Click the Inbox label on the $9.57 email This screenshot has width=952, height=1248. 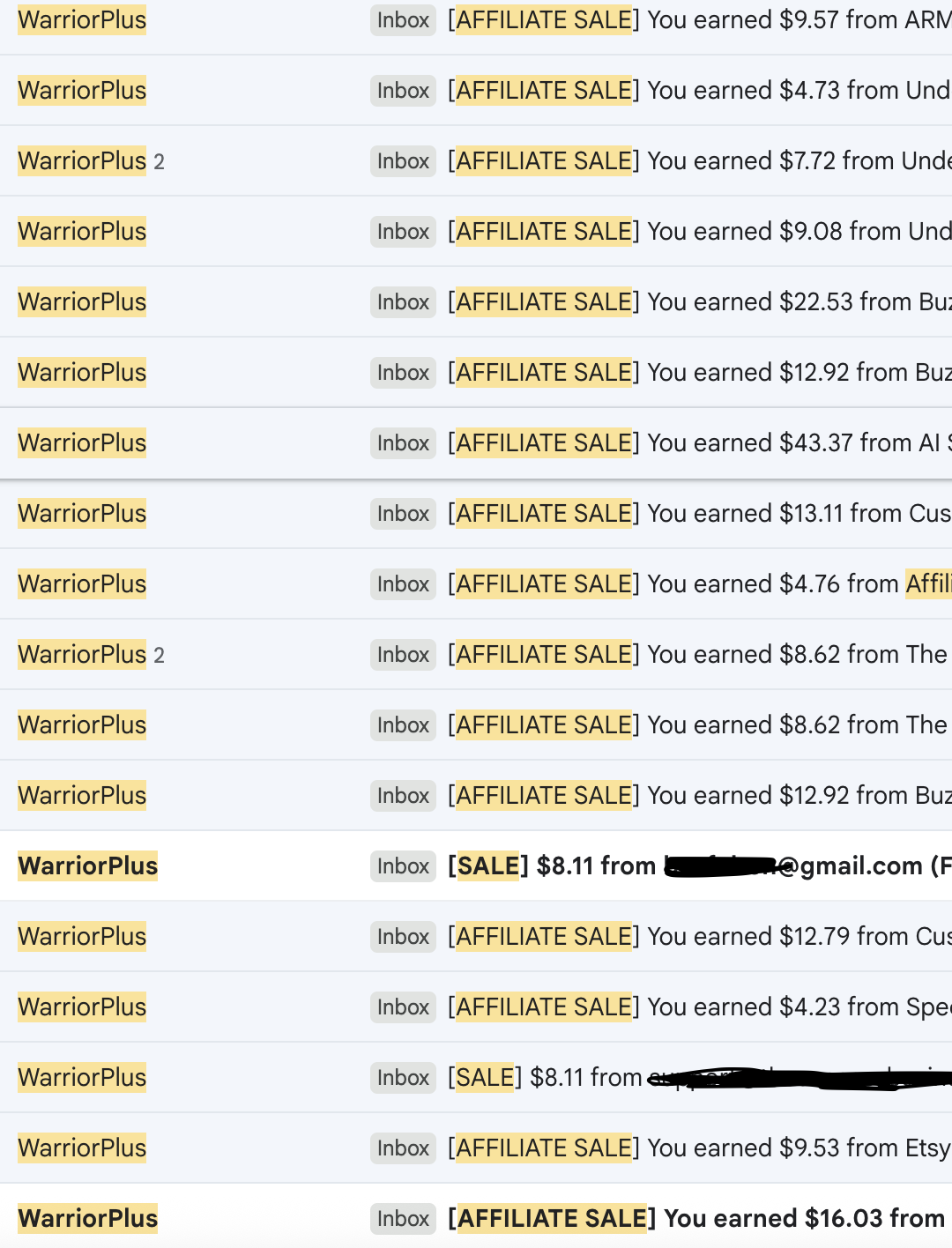point(403,20)
